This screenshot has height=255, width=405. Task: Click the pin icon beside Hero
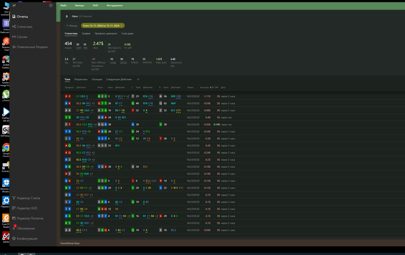(x=67, y=16)
